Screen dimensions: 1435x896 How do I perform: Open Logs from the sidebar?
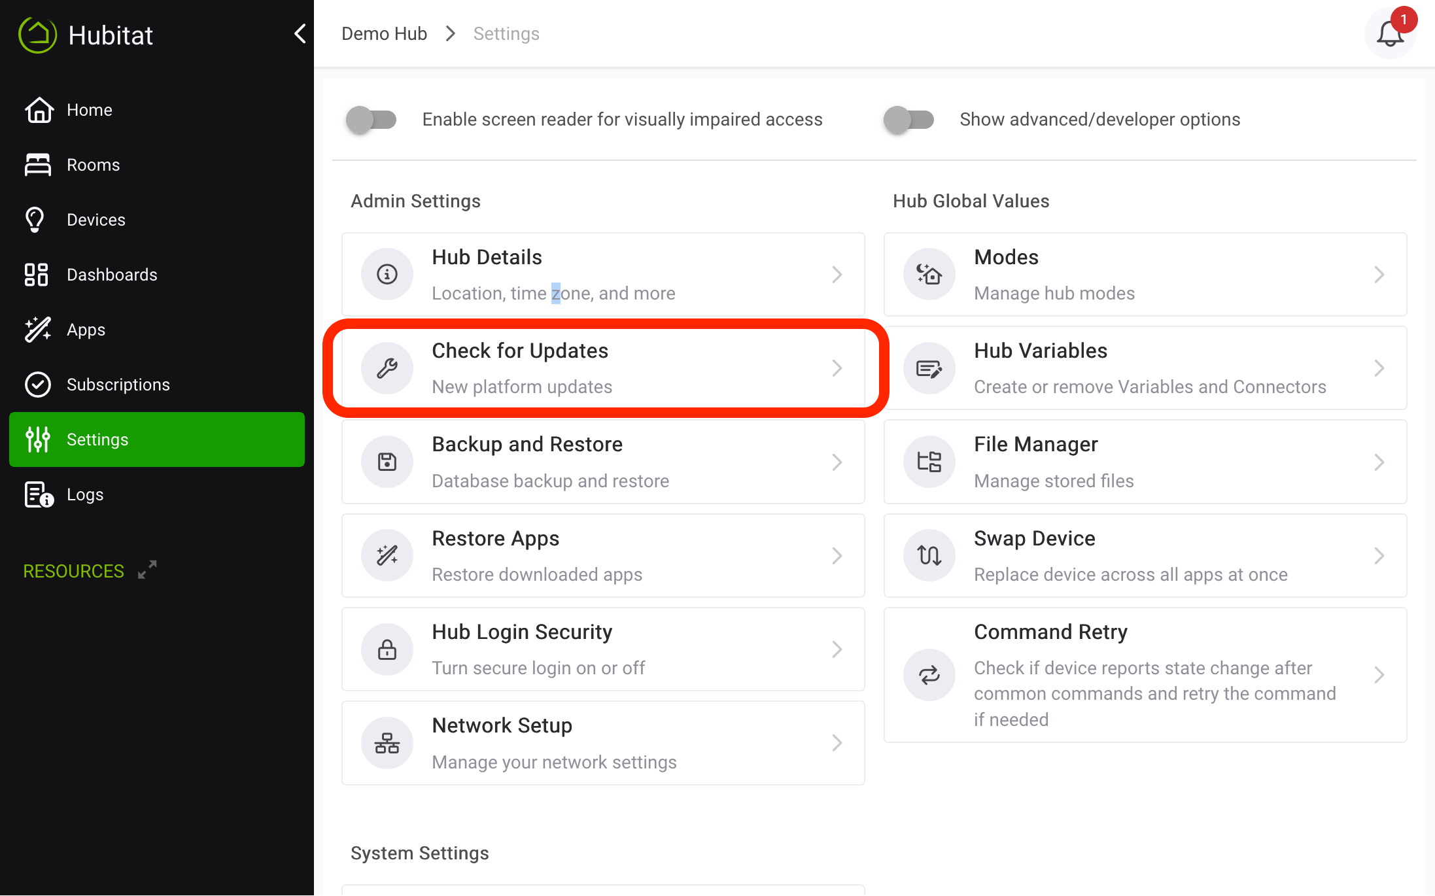point(157,494)
